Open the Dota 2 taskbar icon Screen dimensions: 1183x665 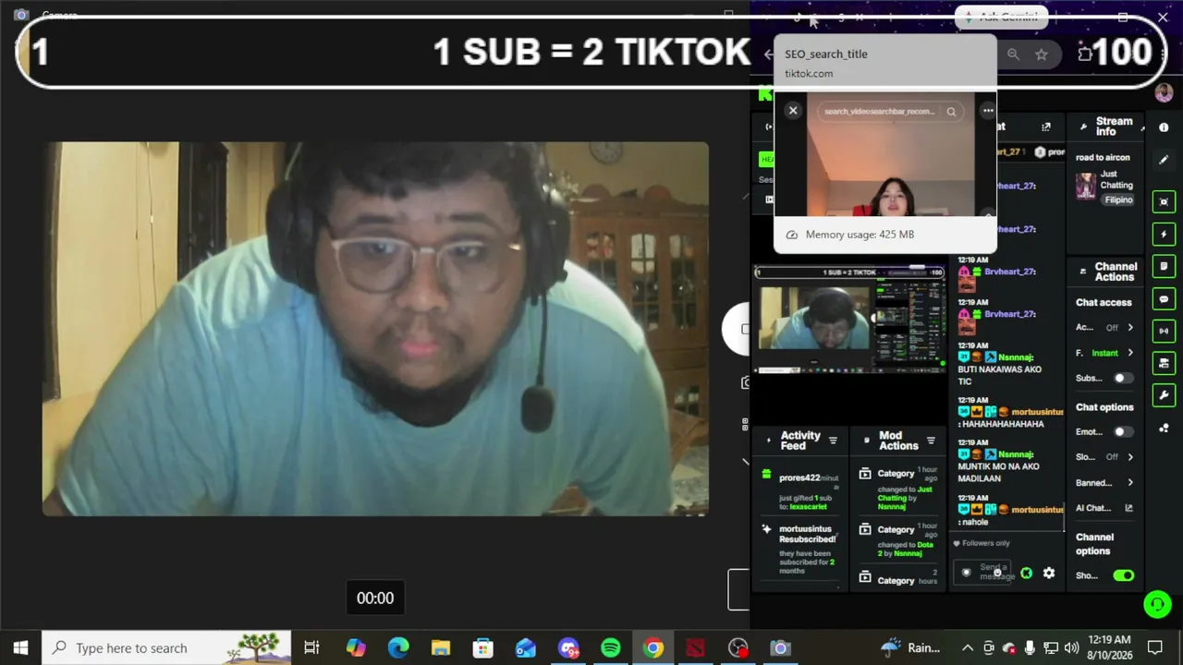click(696, 647)
